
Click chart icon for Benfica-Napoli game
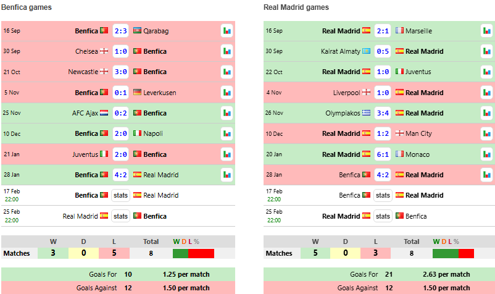click(x=227, y=134)
